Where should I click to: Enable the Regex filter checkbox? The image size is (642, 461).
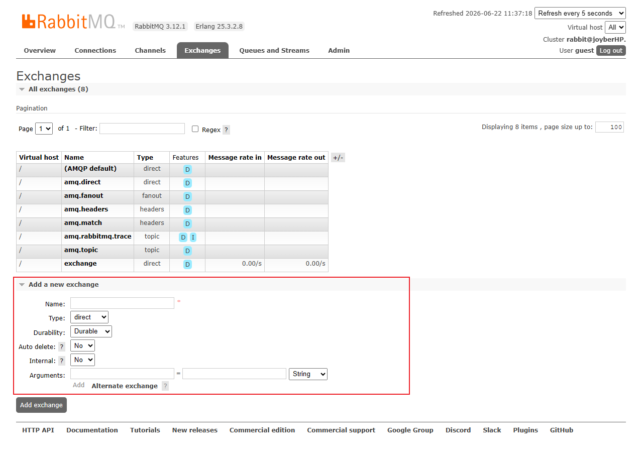(x=195, y=129)
